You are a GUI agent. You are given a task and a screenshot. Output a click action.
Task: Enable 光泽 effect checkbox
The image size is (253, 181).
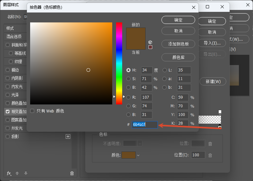(8, 95)
